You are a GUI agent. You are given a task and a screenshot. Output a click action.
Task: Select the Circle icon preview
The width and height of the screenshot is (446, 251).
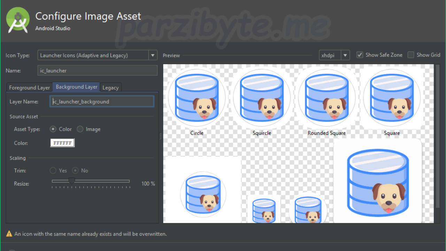tap(197, 98)
